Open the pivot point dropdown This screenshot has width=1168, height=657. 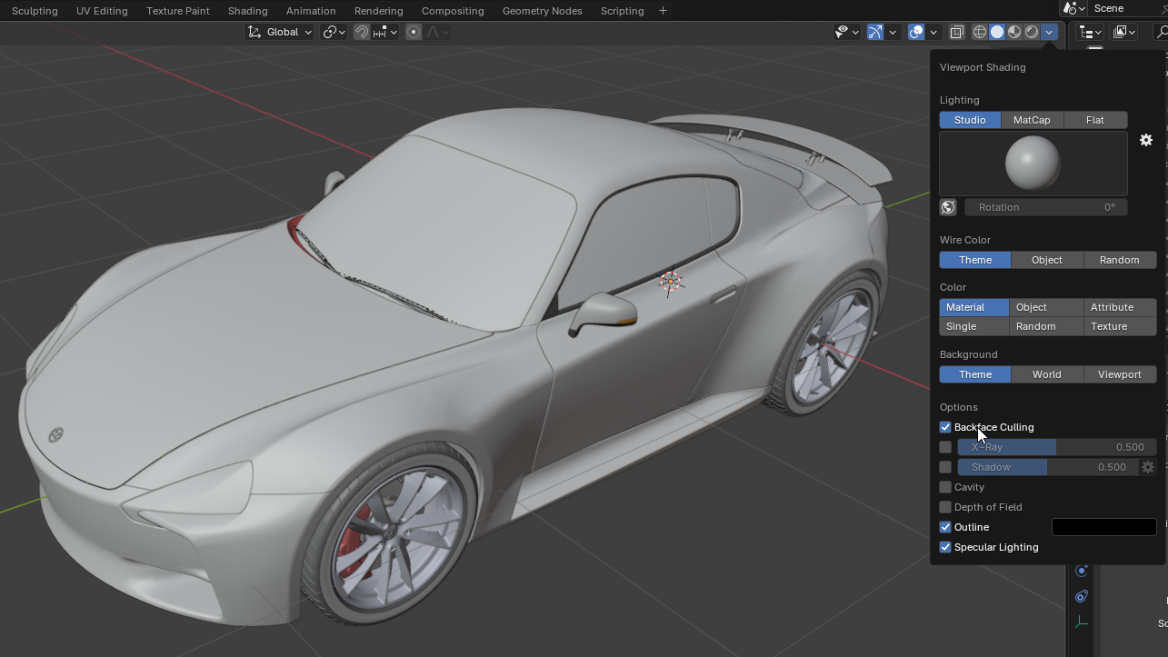click(334, 32)
